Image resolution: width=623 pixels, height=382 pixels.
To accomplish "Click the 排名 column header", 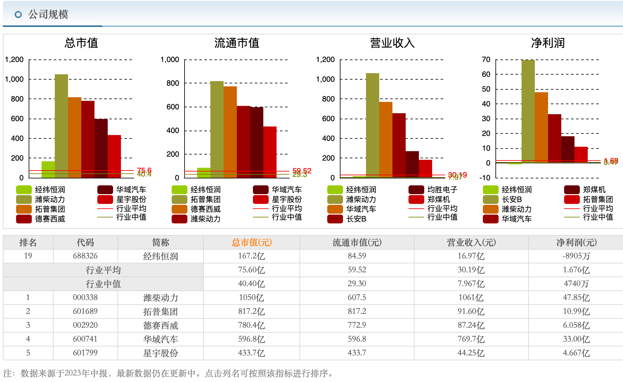I will click(28, 242).
